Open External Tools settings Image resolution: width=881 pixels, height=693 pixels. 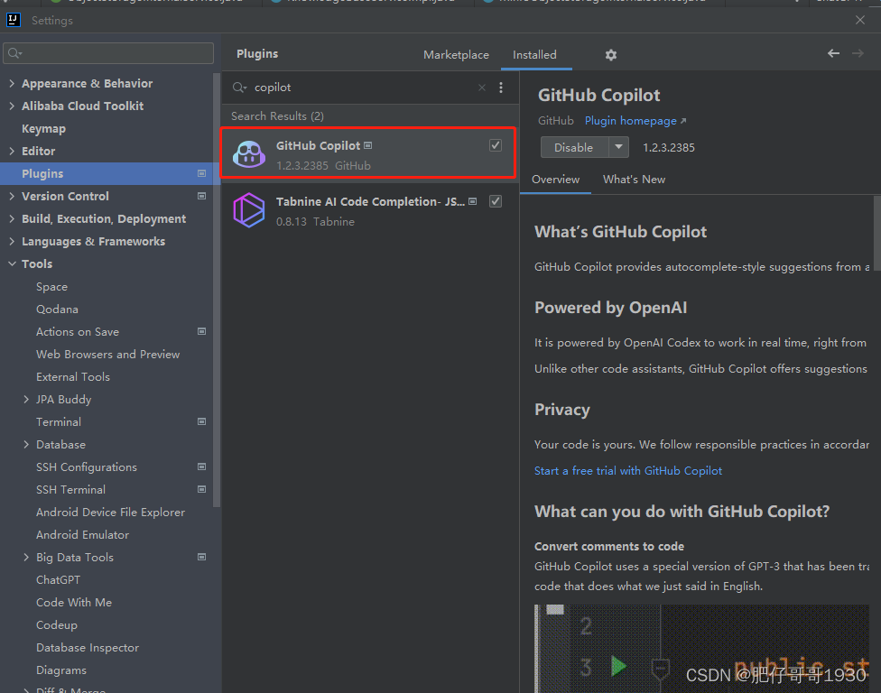[x=73, y=377]
